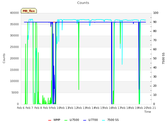Click the 100 right-axis tick label
This screenshot has width=167, height=125.
pyautogui.click(x=156, y=13)
